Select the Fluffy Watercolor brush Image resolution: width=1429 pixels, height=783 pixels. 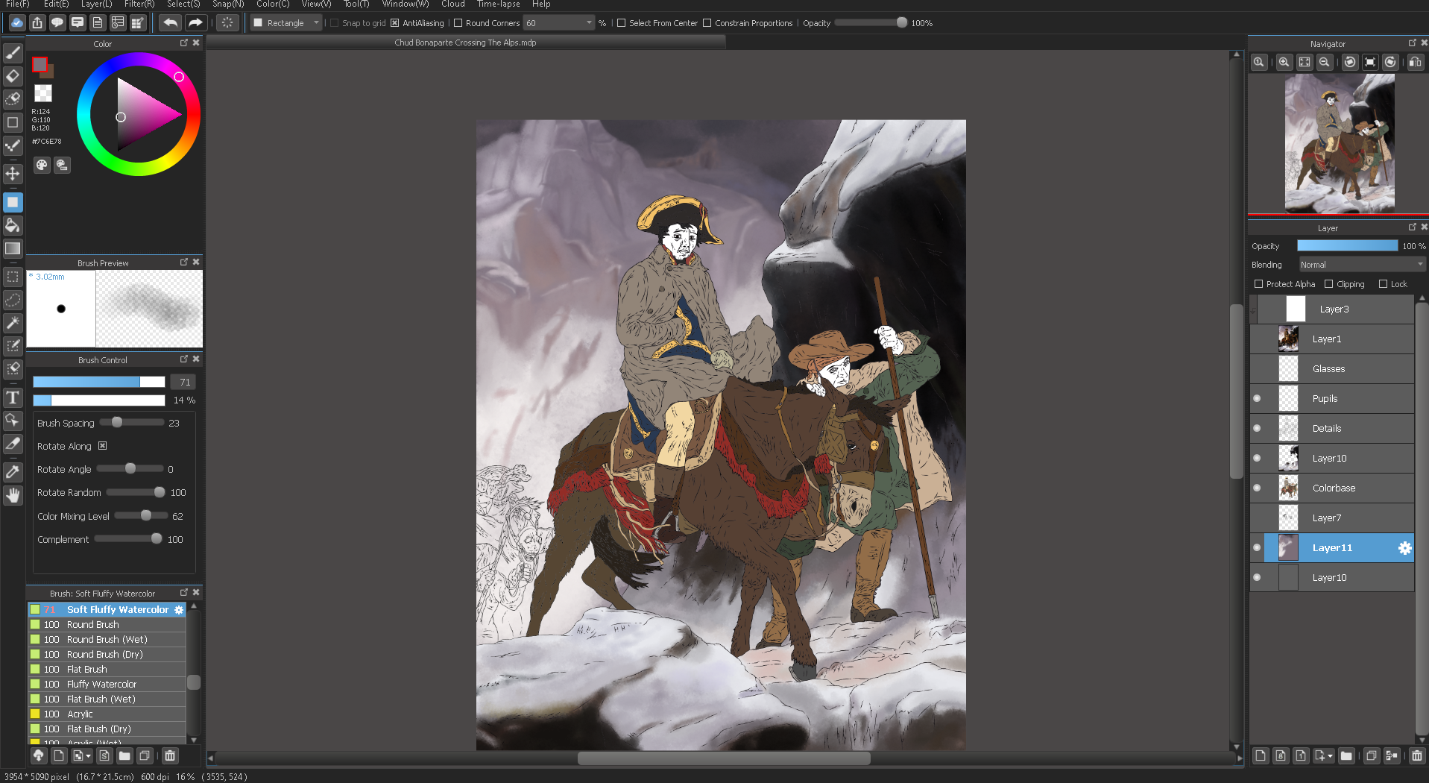pyautogui.click(x=101, y=684)
